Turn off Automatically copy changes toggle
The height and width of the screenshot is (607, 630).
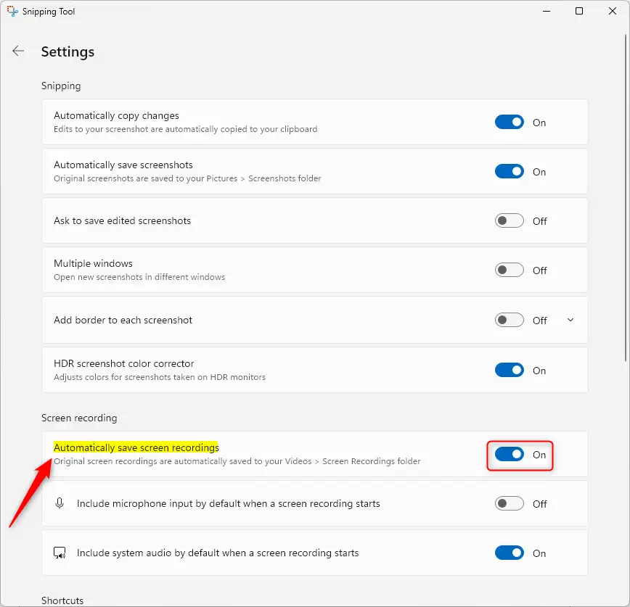click(509, 122)
